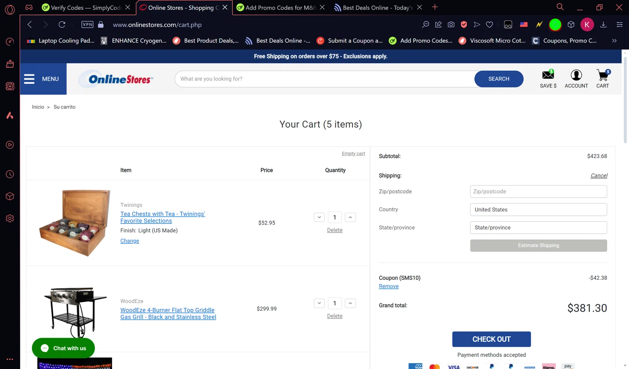Delete the Tea Chests item
Viewport: 629px width, 369px height.
point(335,230)
